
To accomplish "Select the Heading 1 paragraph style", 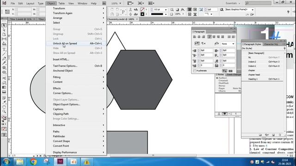I will point(263,79).
